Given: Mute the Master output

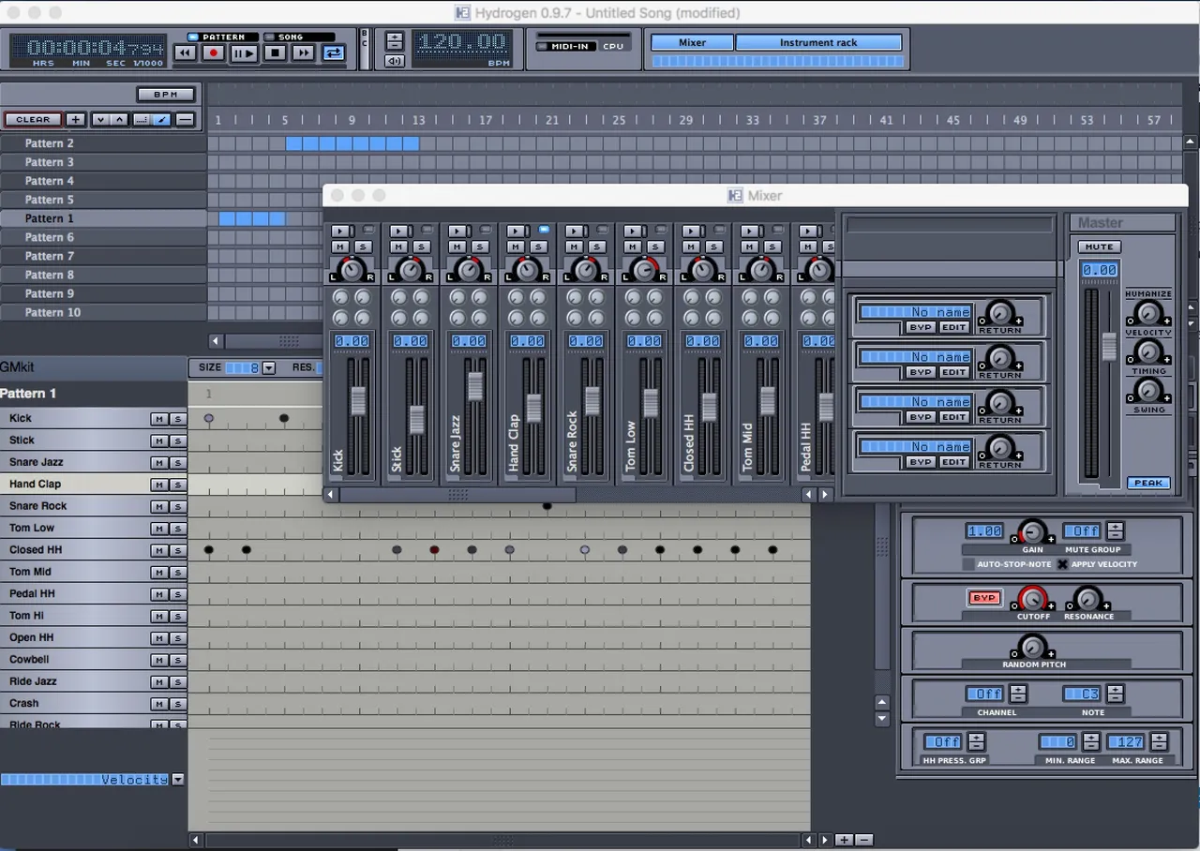Looking at the screenshot, I should point(1099,247).
